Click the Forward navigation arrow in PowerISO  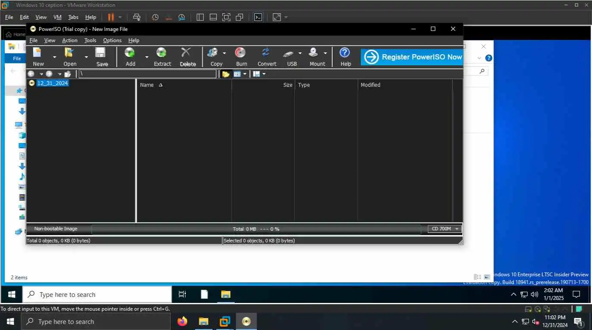click(49, 74)
